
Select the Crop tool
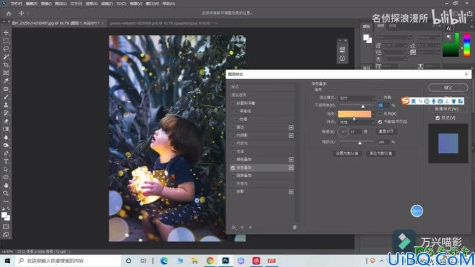coord(6,65)
